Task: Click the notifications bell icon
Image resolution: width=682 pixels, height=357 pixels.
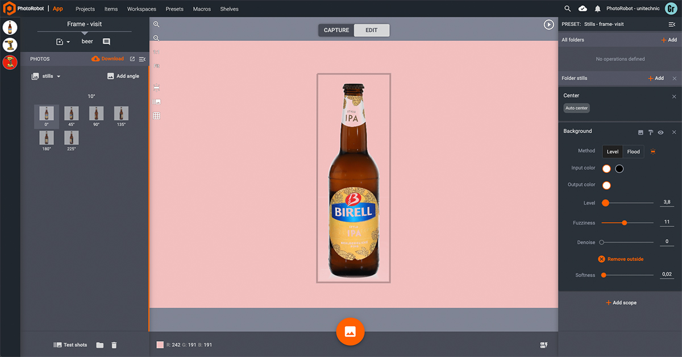Action: (597, 9)
